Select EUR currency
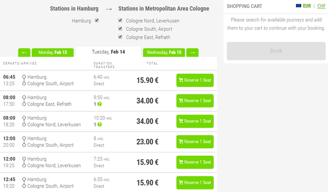The height and width of the screenshot is (192, 328). pyautogui.click(x=307, y=6)
